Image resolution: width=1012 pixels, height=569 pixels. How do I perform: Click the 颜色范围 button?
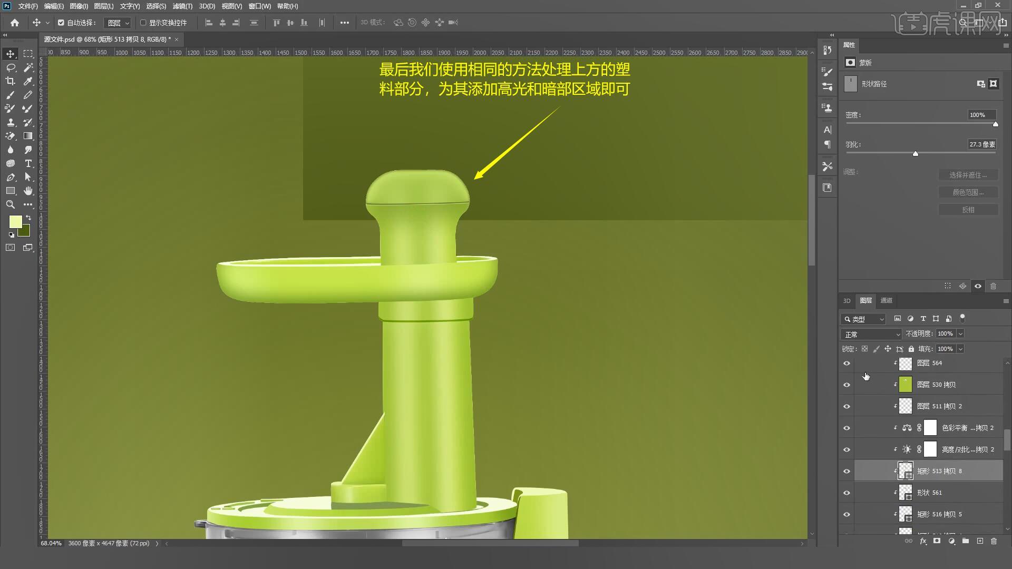pos(968,192)
